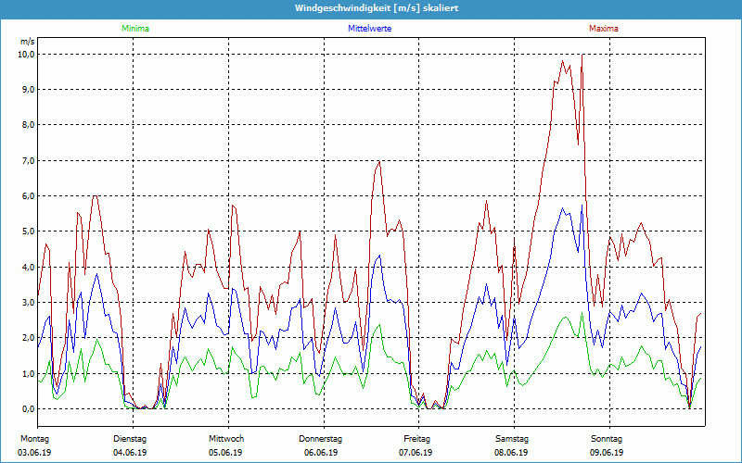Select the blue 'Mittelwerte' legend label
The image size is (742, 463).
369,29
